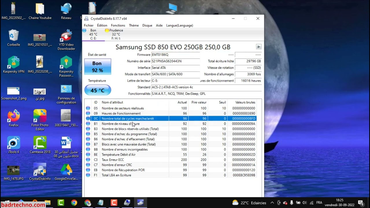
Task: Click the Bon 92 % health status button
Action: (x=97, y=67)
